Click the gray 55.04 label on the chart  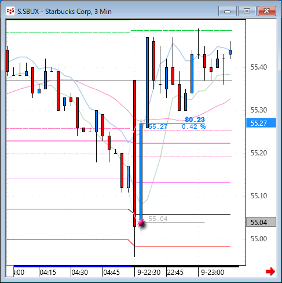click(x=158, y=219)
